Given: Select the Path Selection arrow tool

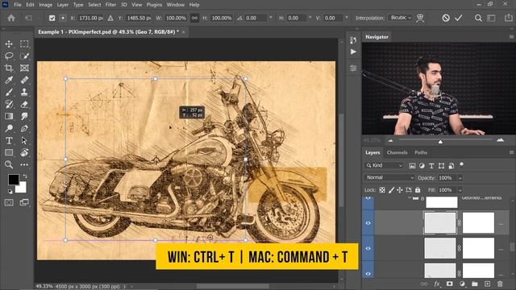Looking at the screenshot, I should click(24, 140).
